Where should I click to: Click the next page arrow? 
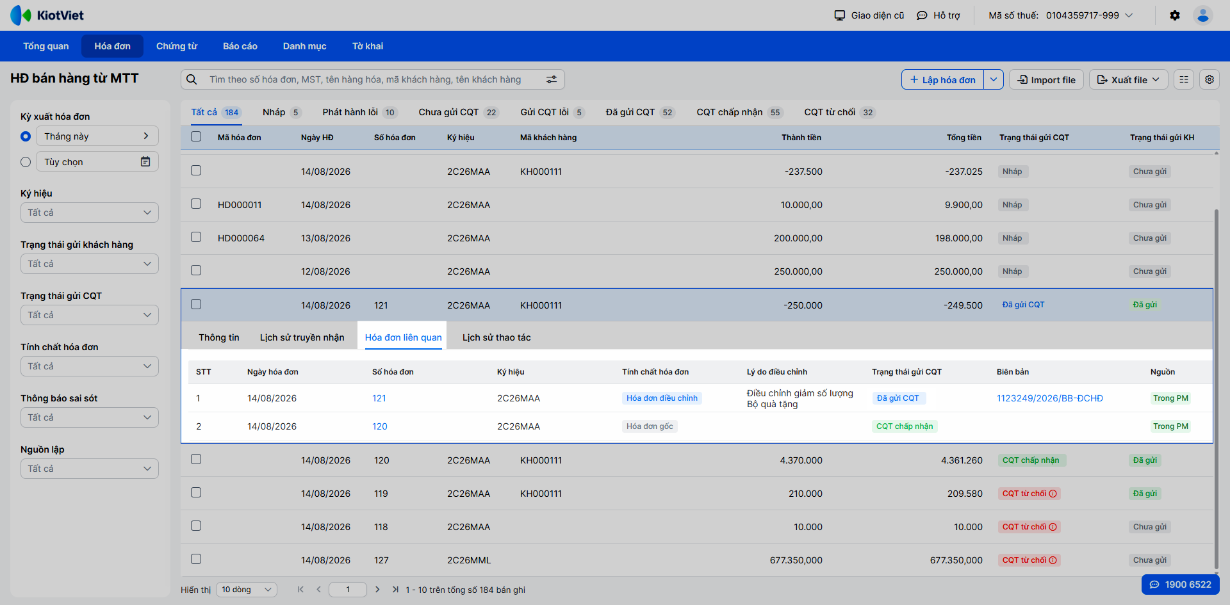pos(377,590)
